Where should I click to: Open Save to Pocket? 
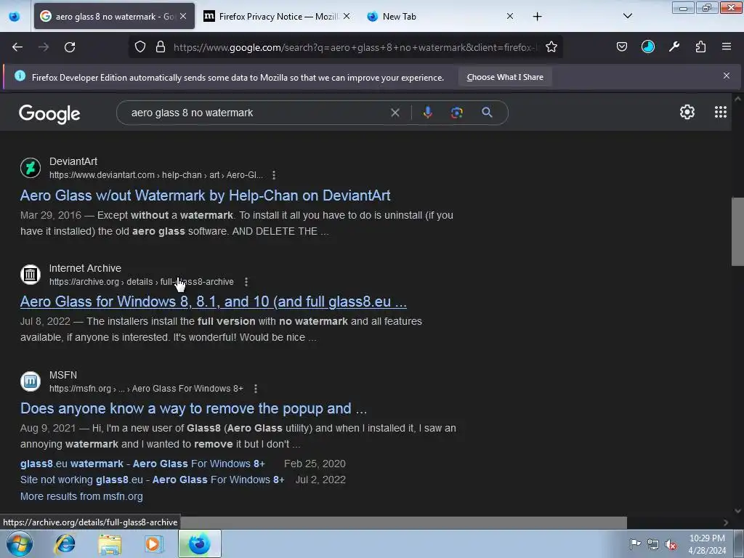point(622,46)
